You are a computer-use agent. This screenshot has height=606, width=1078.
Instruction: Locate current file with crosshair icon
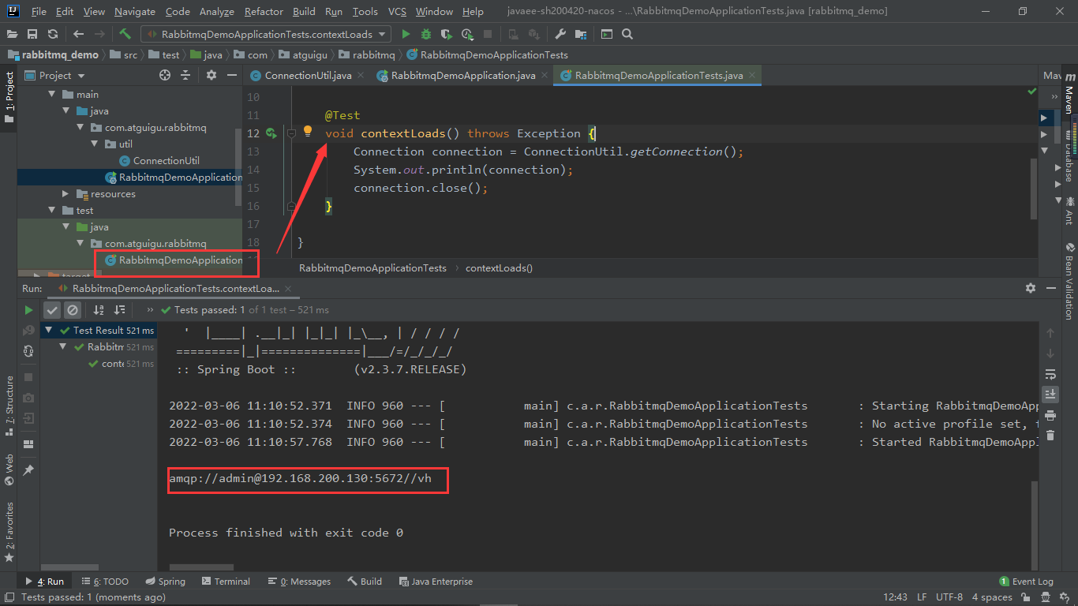(x=165, y=75)
